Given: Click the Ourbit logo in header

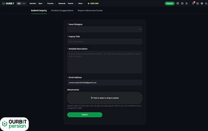Looking at the screenshot, I should (8, 4).
